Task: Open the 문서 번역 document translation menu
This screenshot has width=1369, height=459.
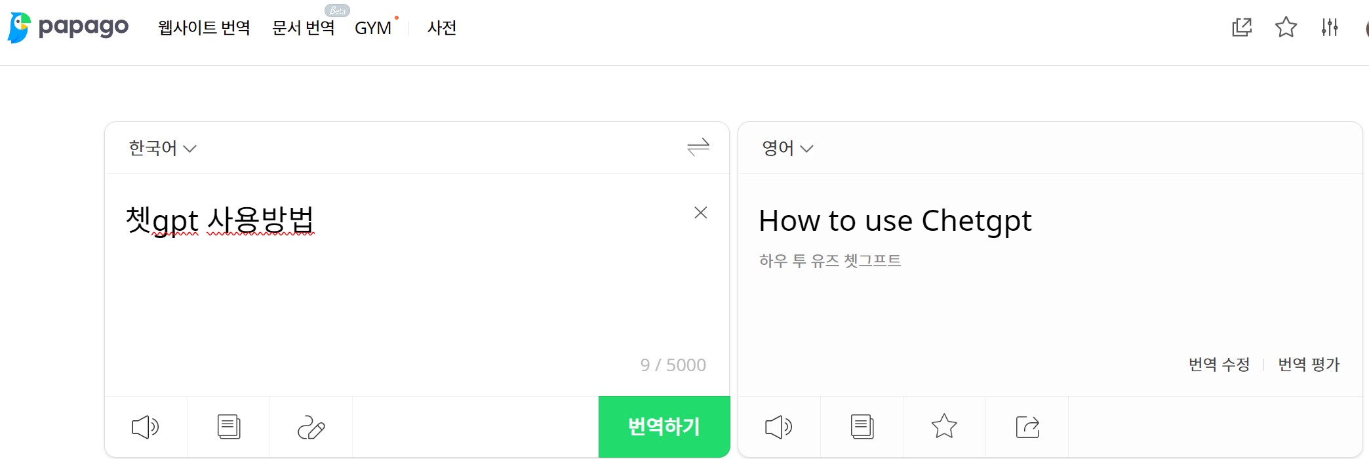Action: tap(303, 28)
